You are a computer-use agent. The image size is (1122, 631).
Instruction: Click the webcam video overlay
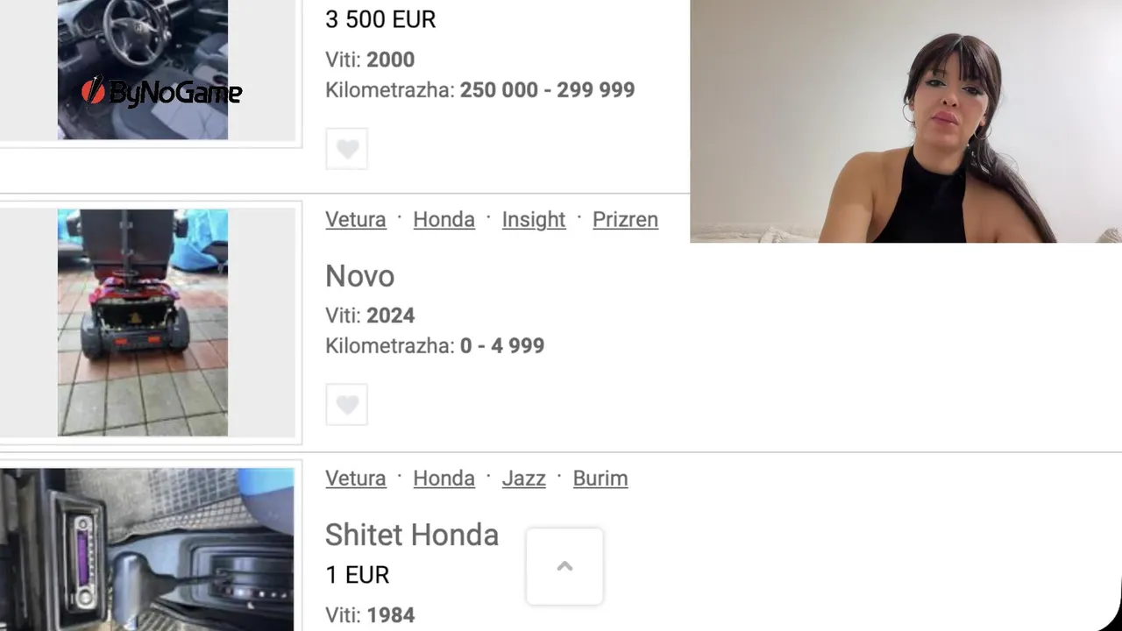(905, 121)
